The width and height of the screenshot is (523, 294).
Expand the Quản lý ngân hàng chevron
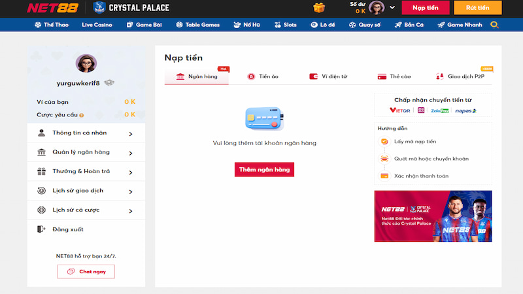click(131, 153)
